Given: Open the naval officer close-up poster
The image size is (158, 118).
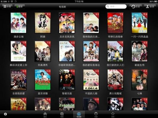Looking at the screenshot, I should [91, 104].
